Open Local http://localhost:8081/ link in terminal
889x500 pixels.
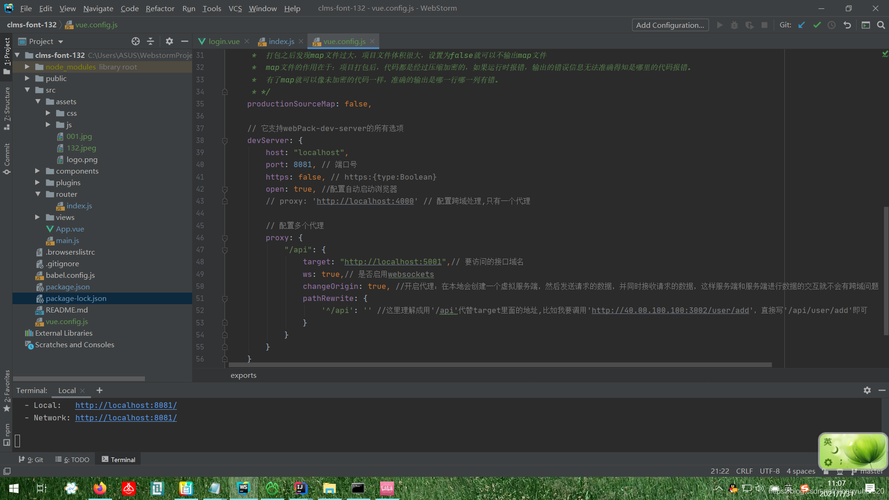click(x=126, y=405)
